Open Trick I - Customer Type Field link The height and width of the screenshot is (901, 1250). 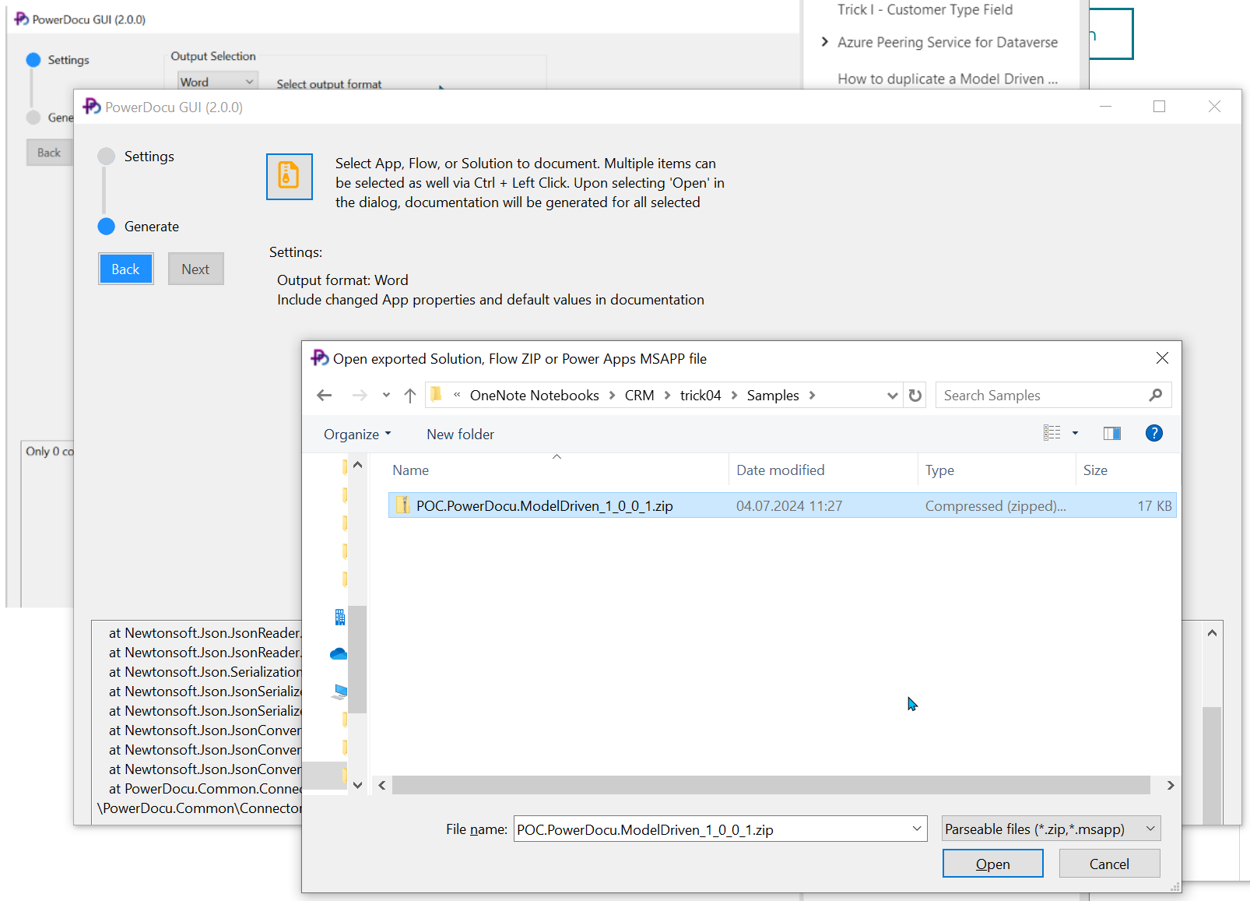(925, 9)
